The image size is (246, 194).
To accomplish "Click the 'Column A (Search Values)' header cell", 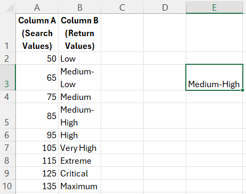I will point(37,33).
